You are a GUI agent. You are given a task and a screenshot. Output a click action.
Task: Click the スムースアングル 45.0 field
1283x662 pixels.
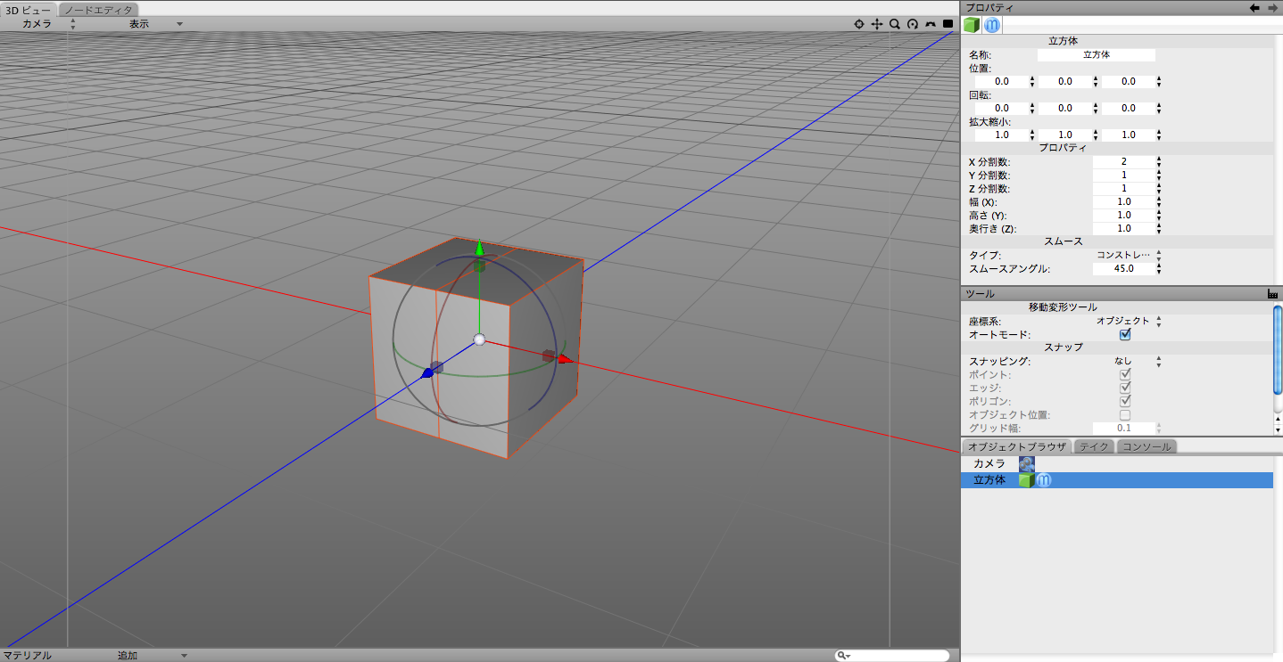pyautogui.click(x=1123, y=268)
